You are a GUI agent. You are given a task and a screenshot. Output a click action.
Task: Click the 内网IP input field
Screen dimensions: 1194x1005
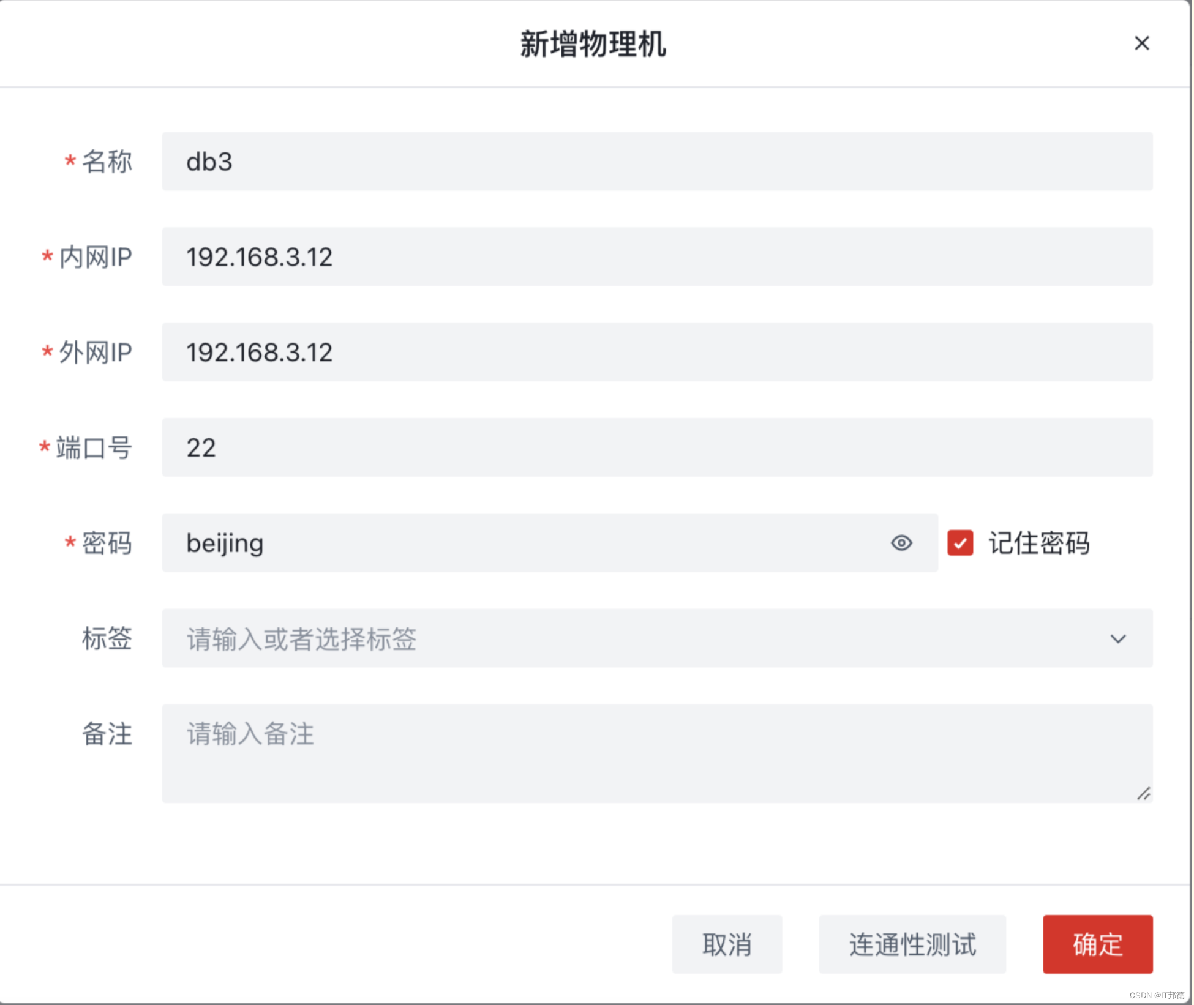coord(656,257)
